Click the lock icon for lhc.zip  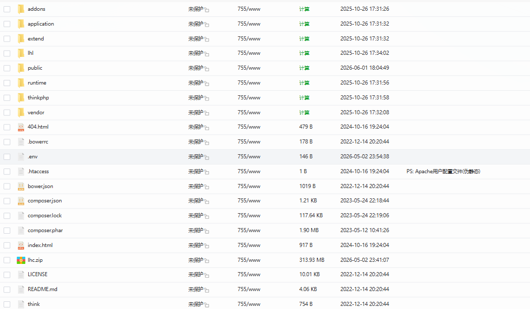[x=206, y=261]
